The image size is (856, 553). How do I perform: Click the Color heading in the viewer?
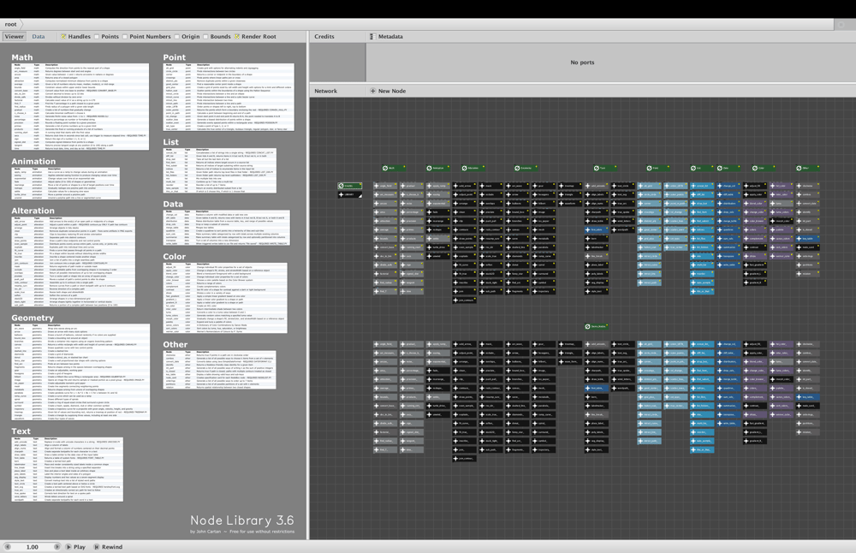[x=174, y=257]
